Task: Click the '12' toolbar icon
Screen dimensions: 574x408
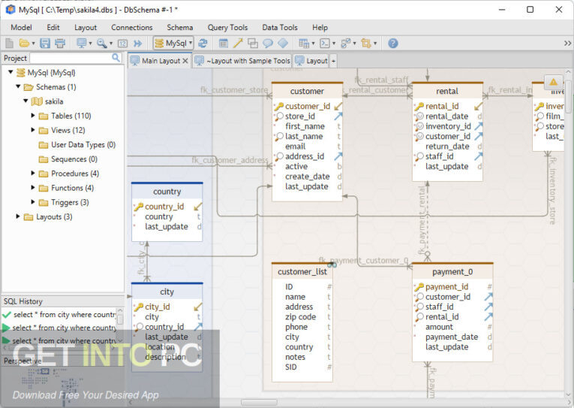Action: (122, 44)
